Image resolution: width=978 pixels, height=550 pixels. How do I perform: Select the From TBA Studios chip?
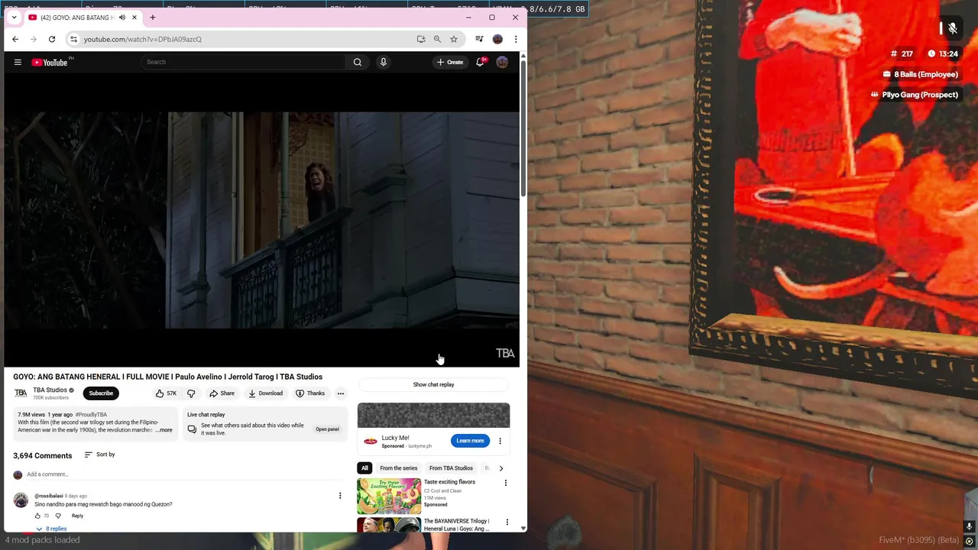tap(451, 468)
